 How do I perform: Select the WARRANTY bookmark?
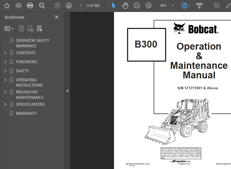pyautogui.click(x=27, y=113)
